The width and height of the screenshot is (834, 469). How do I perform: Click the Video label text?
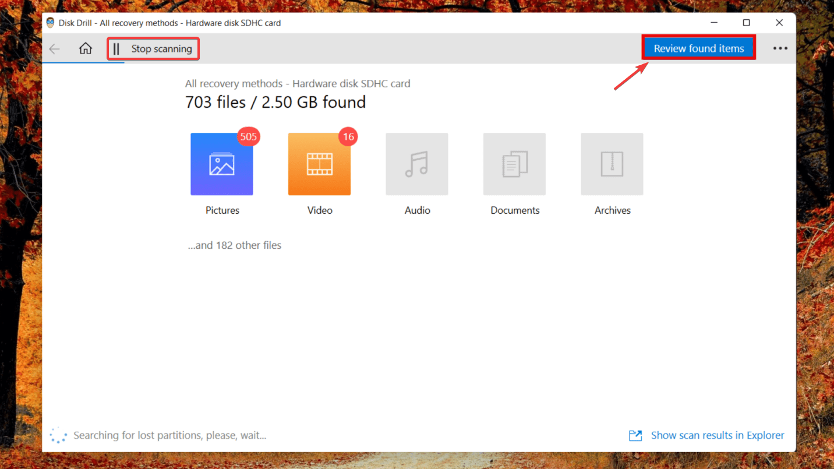(x=320, y=210)
